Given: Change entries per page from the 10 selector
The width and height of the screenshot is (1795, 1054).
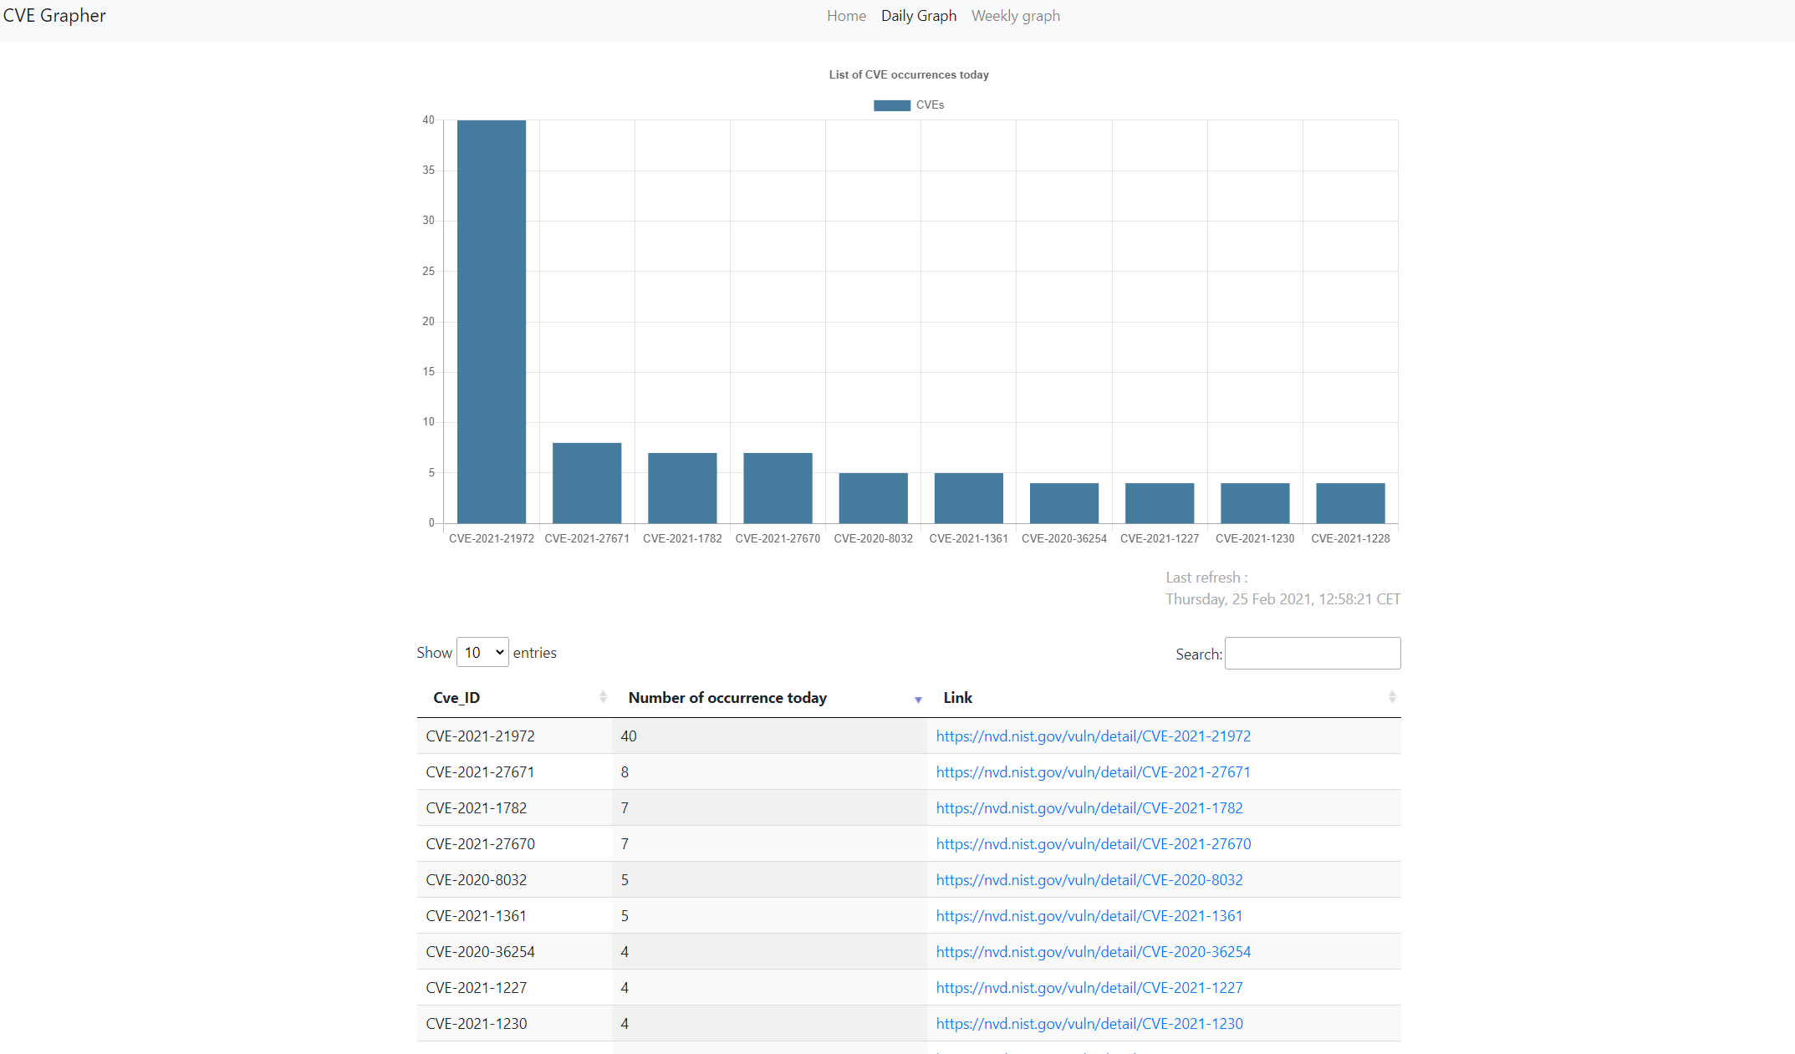Looking at the screenshot, I should 482,652.
